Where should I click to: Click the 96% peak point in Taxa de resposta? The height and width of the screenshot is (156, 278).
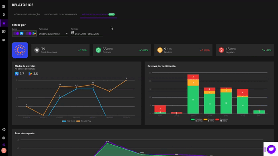coord(107,143)
